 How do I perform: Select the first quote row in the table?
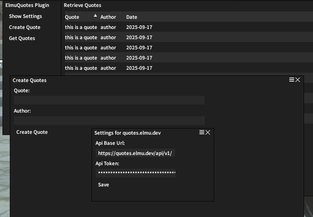coord(108,27)
